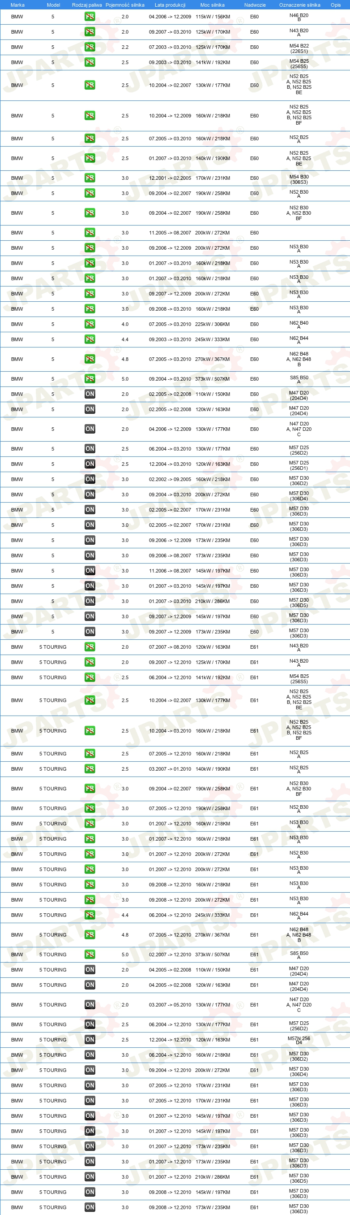Click petrol icon in 11.2005 -> 08.2007 row
350x1215 pixels.
[x=90, y=233]
